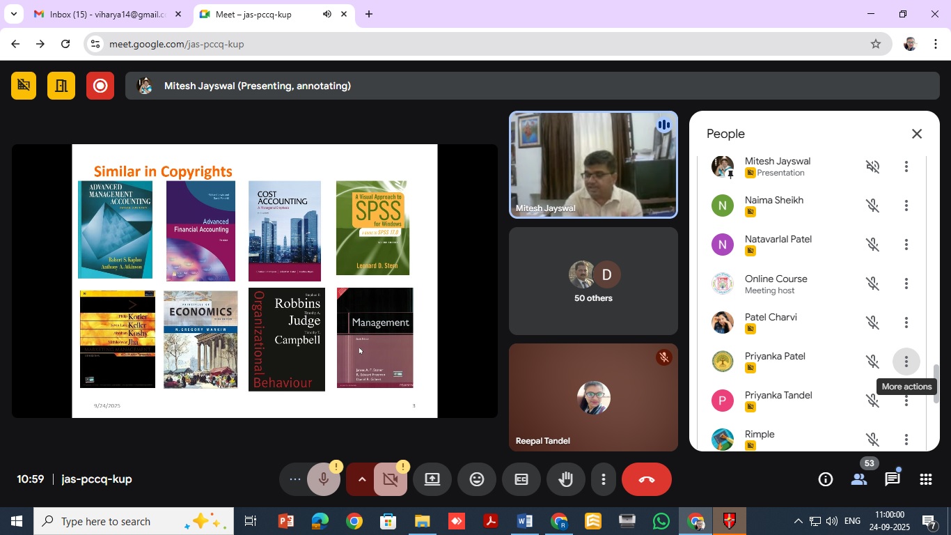Screen dimensions: 951x535
Task: Expand the video settings up-arrow
Action: coord(362,479)
